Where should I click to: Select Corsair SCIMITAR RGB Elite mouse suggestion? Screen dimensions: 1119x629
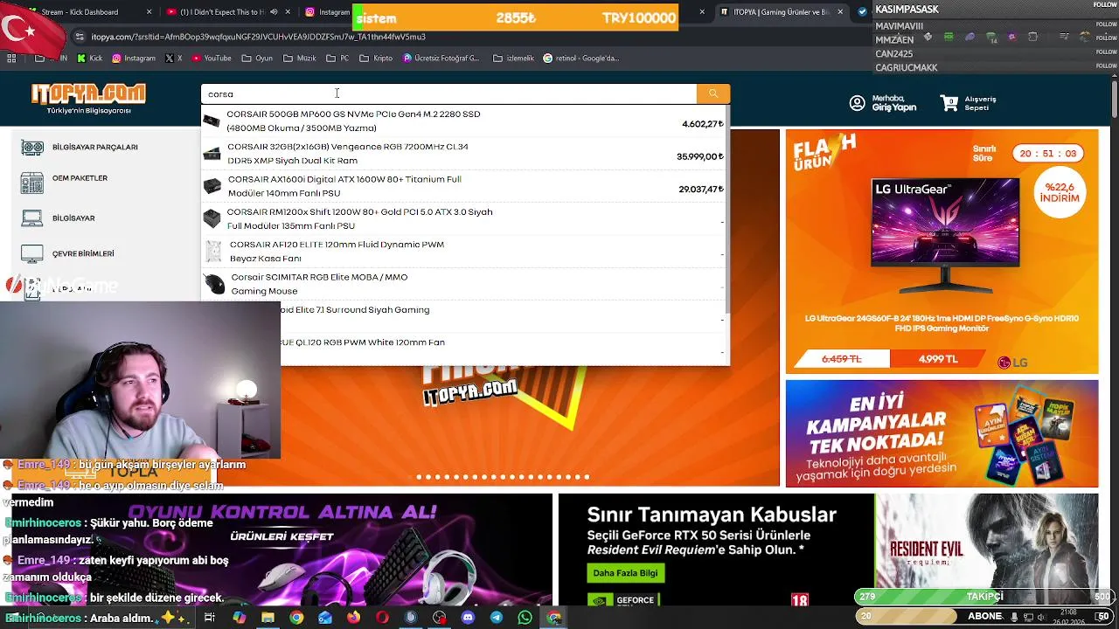(x=464, y=284)
